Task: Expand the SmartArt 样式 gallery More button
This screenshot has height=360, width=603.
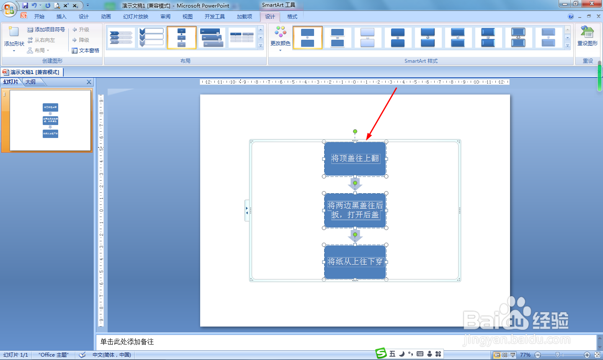Action: pos(568,46)
